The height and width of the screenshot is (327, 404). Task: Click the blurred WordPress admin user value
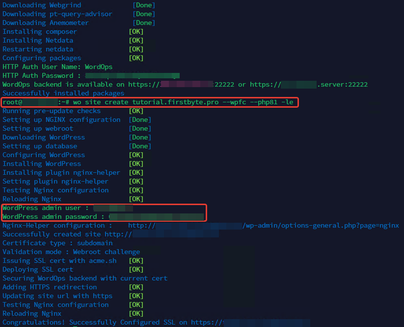pyautogui.click(x=113, y=208)
